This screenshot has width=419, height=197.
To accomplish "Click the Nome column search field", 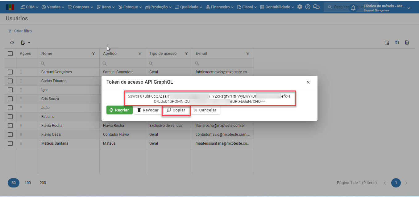I will pos(68,63).
